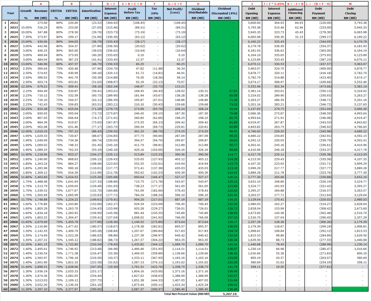Click the Year column header
371x301 pixels.
11,13
